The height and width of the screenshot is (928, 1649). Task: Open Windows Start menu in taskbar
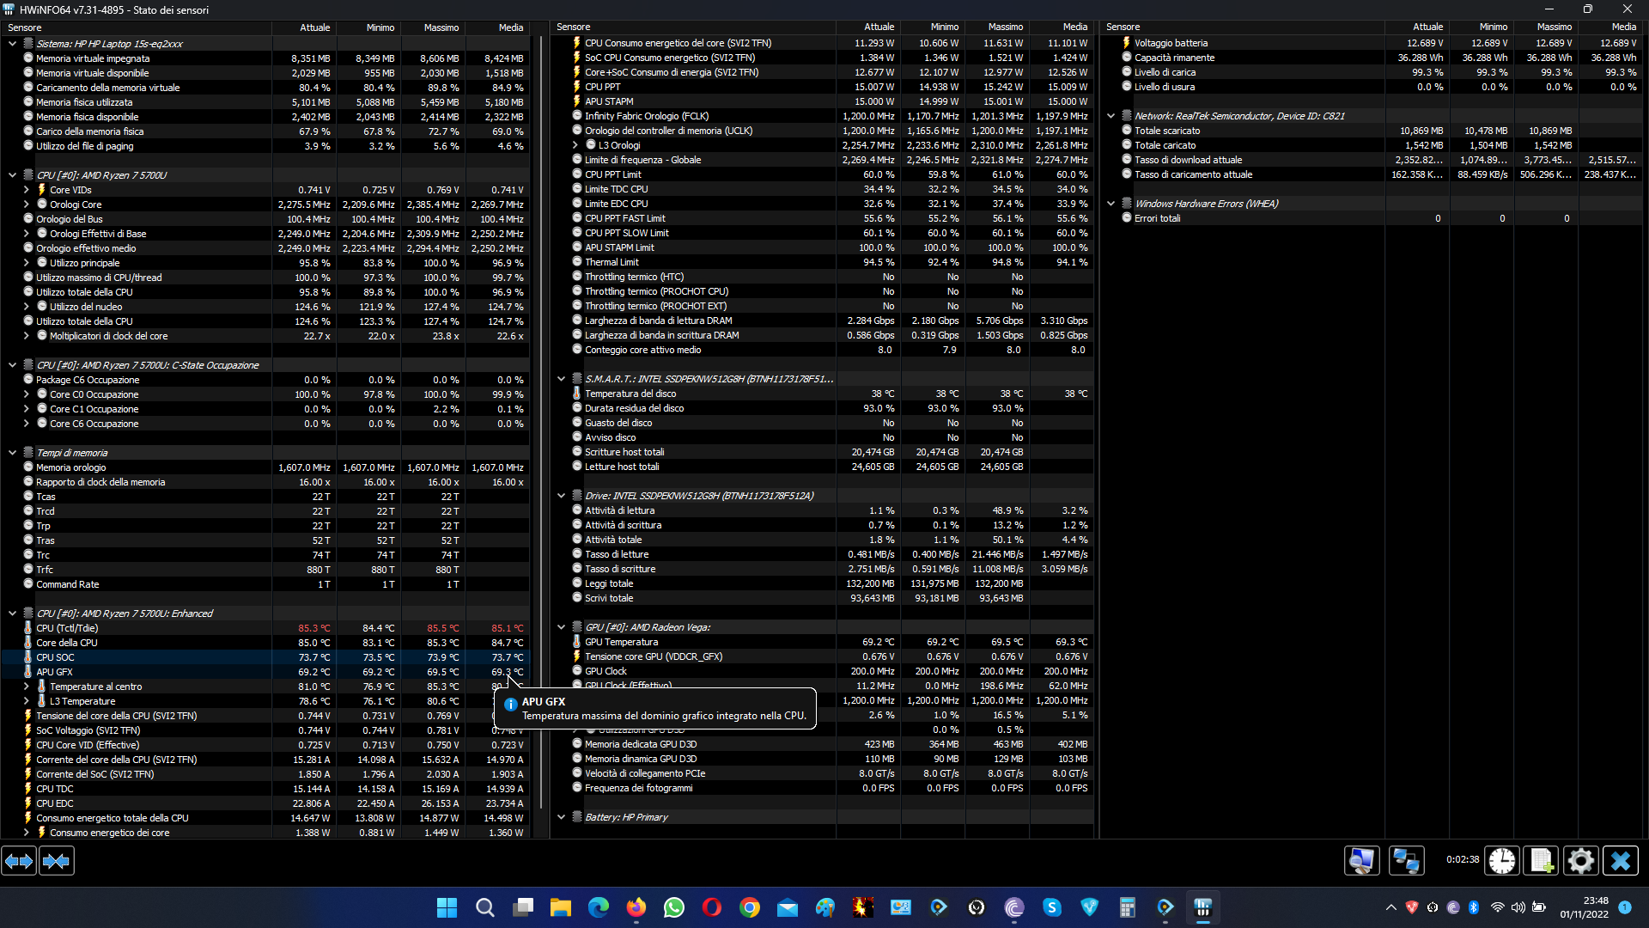pos(447,907)
